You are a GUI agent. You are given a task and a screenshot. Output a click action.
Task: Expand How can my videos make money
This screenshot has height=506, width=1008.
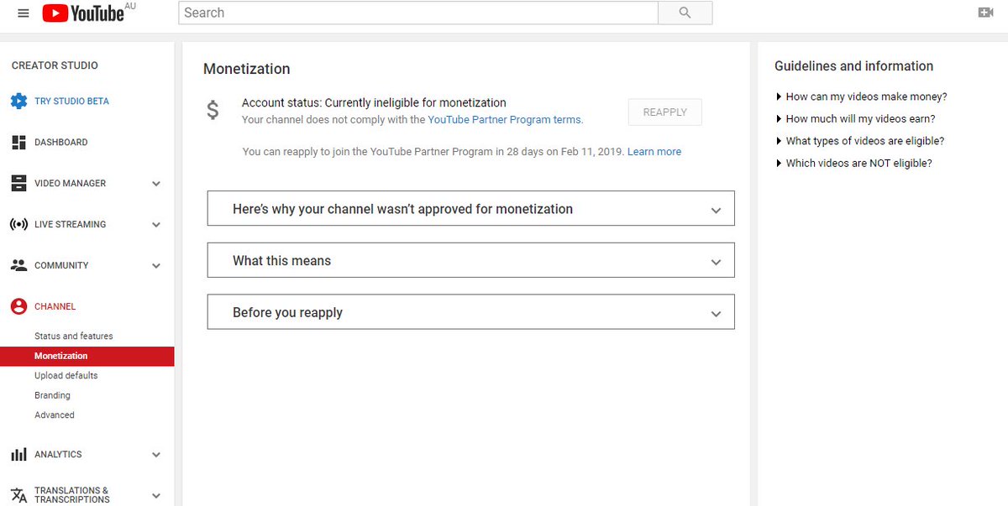862,97
